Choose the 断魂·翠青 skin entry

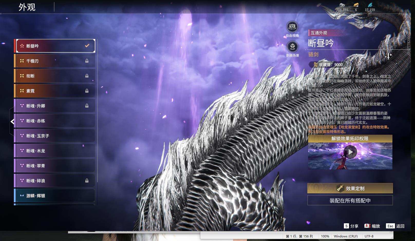[55, 166]
